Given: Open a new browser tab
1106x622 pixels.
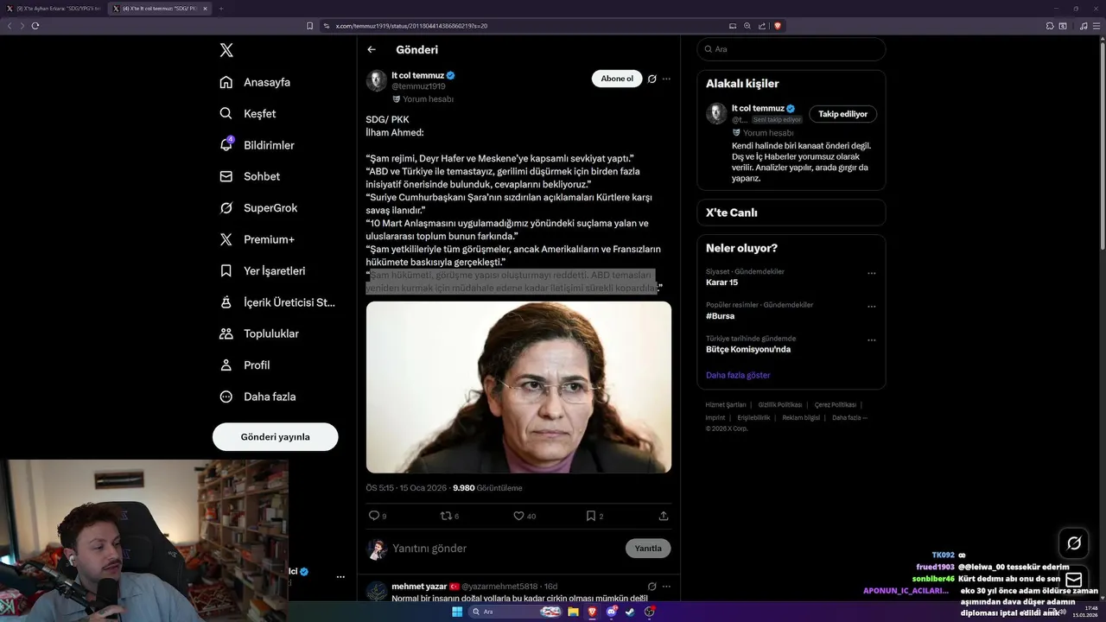Looking at the screenshot, I should coord(220,9).
